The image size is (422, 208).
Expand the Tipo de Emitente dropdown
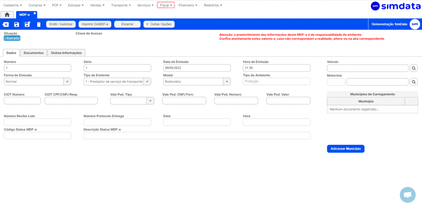coord(147,82)
